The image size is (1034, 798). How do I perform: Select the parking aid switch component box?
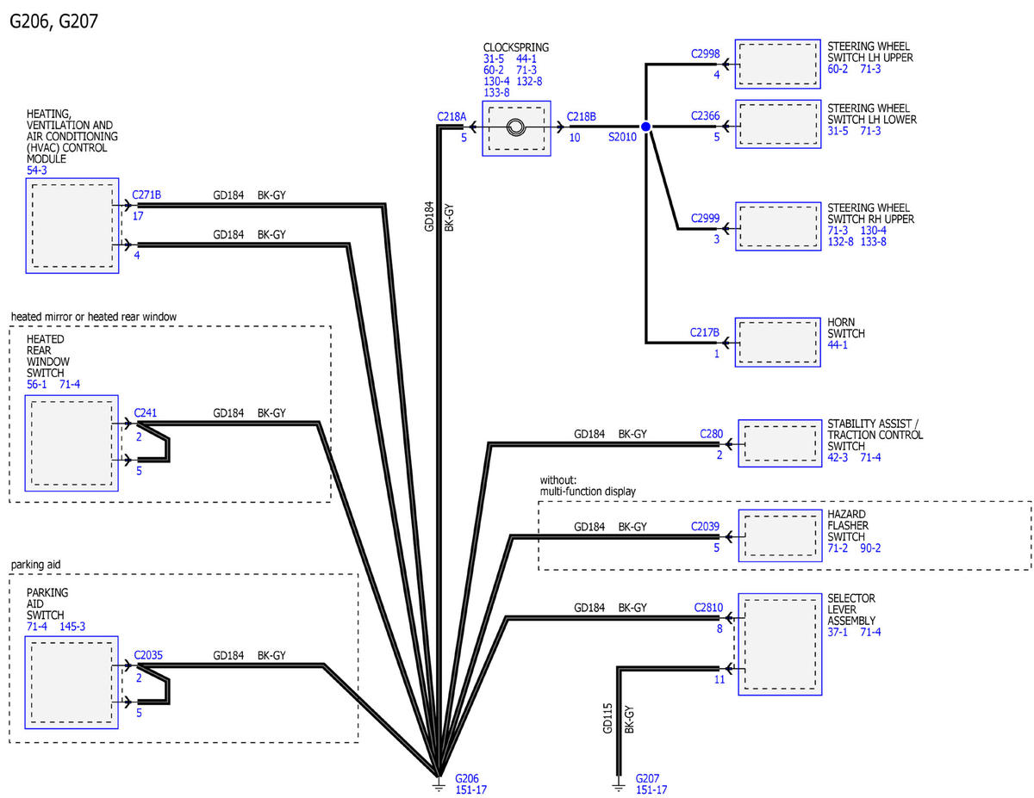click(72, 683)
